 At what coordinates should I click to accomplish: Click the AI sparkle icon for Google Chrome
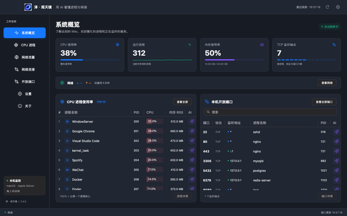coord(192,131)
